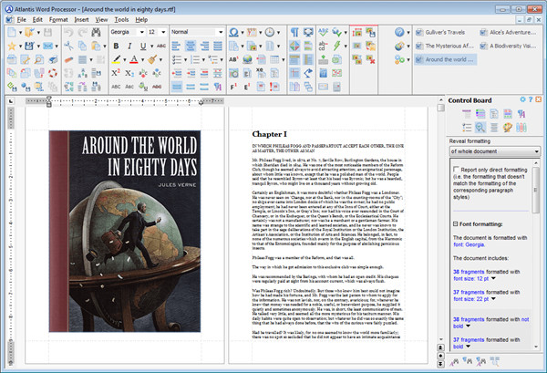Expand font size: 22 pt arrow
The height and width of the screenshot is (373, 547).
493,299
